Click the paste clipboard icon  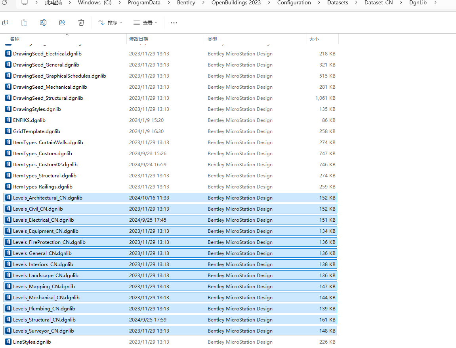[x=24, y=23]
